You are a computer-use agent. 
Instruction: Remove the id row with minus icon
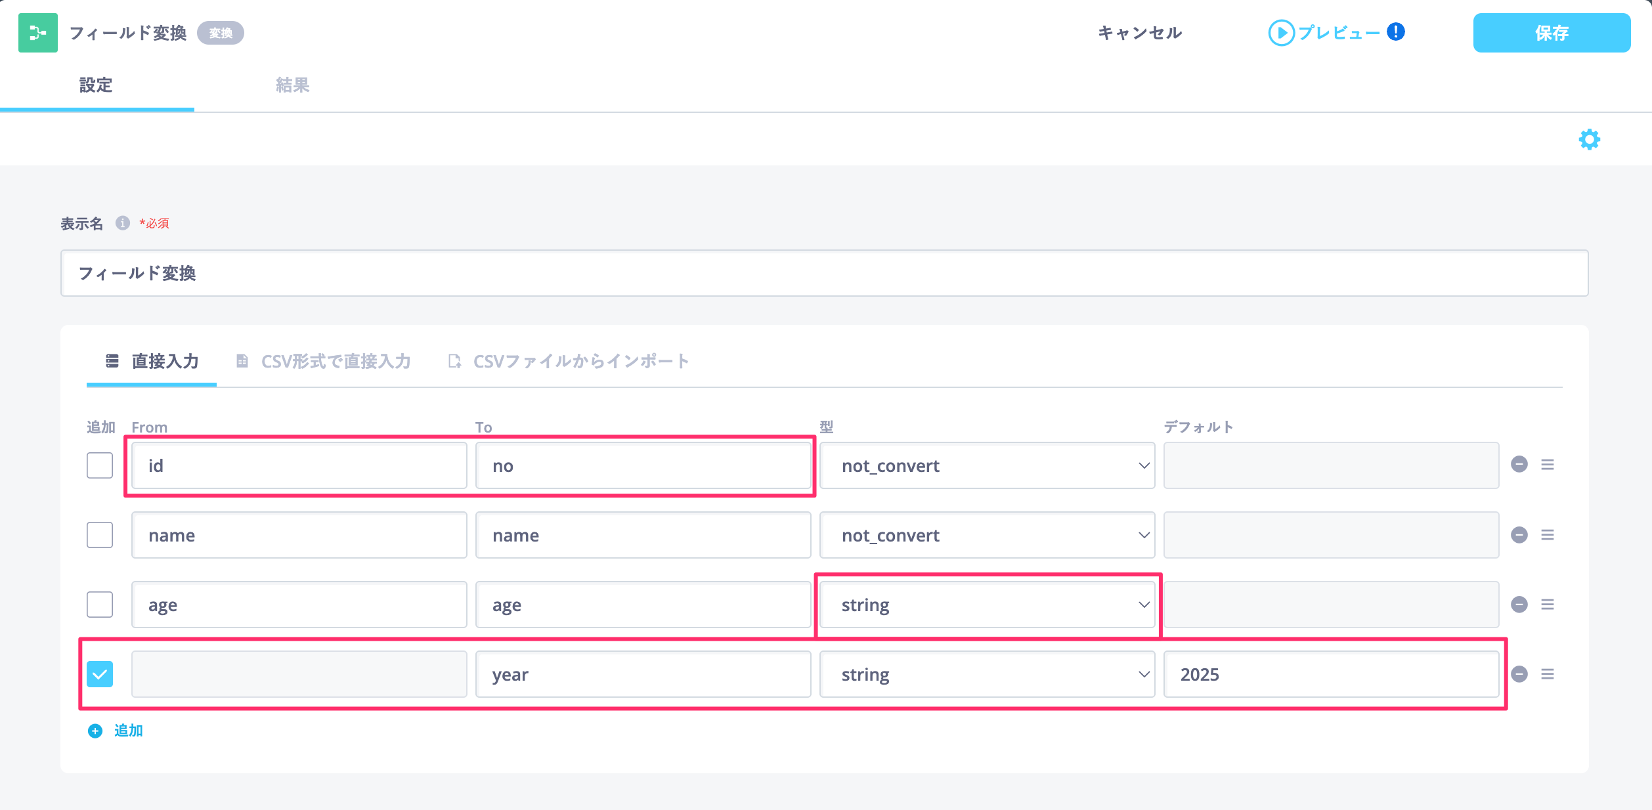point(1519,465)
